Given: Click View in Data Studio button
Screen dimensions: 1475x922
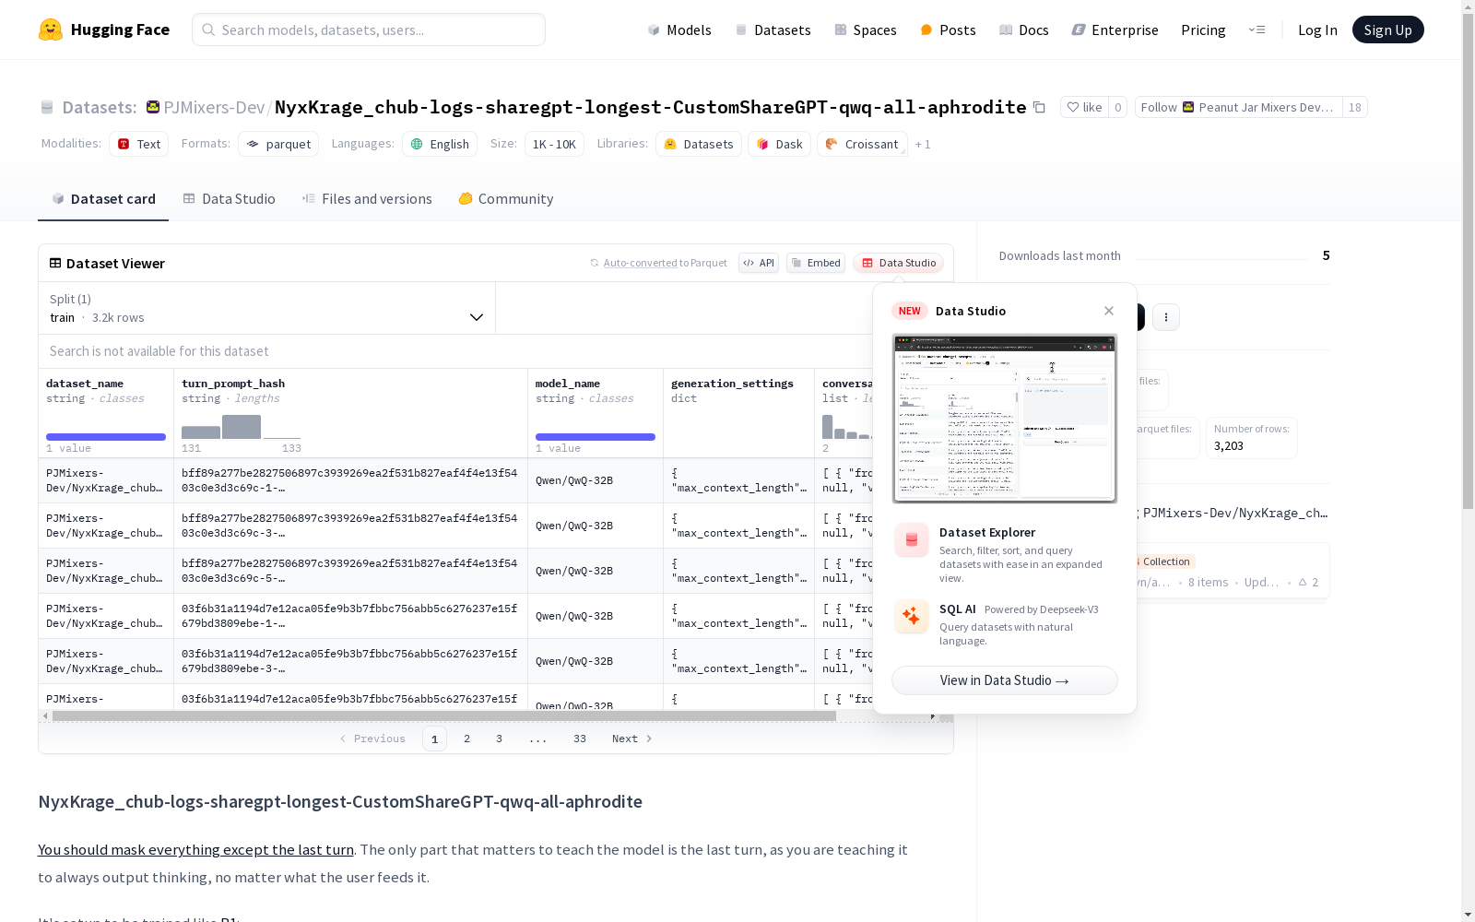Looking at the screenshot, I should click(1005, 680).
